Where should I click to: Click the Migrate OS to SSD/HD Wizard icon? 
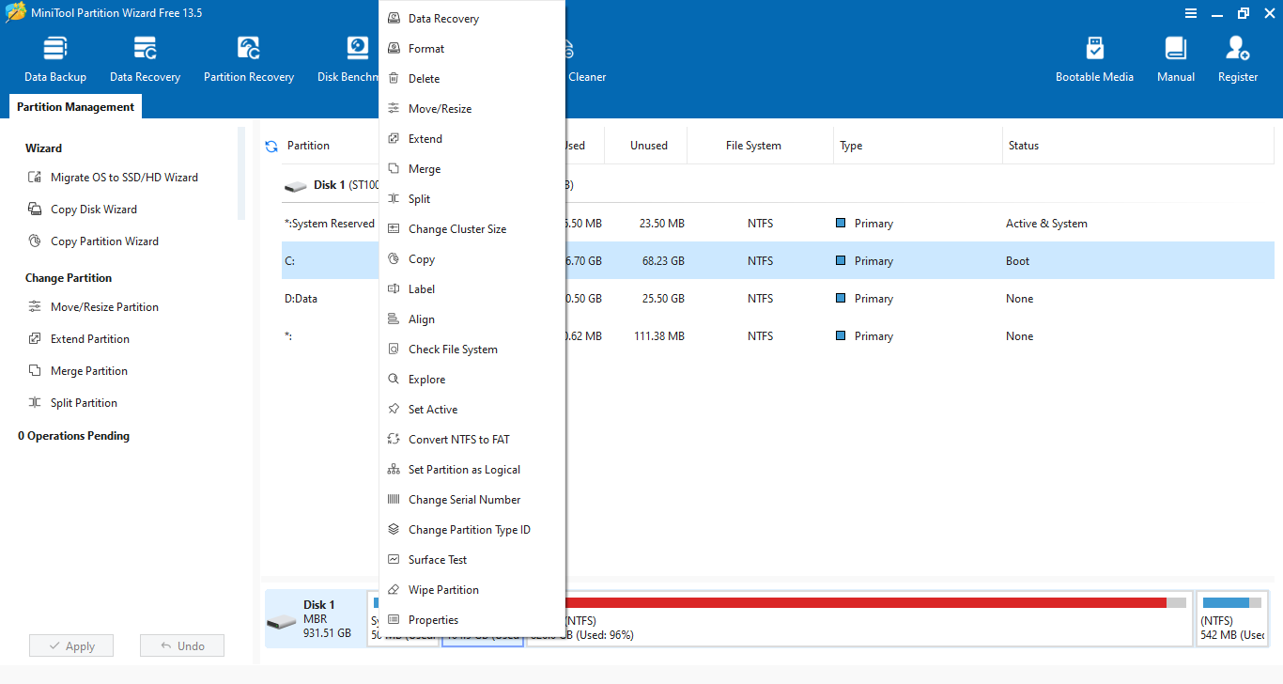[35, 178]
